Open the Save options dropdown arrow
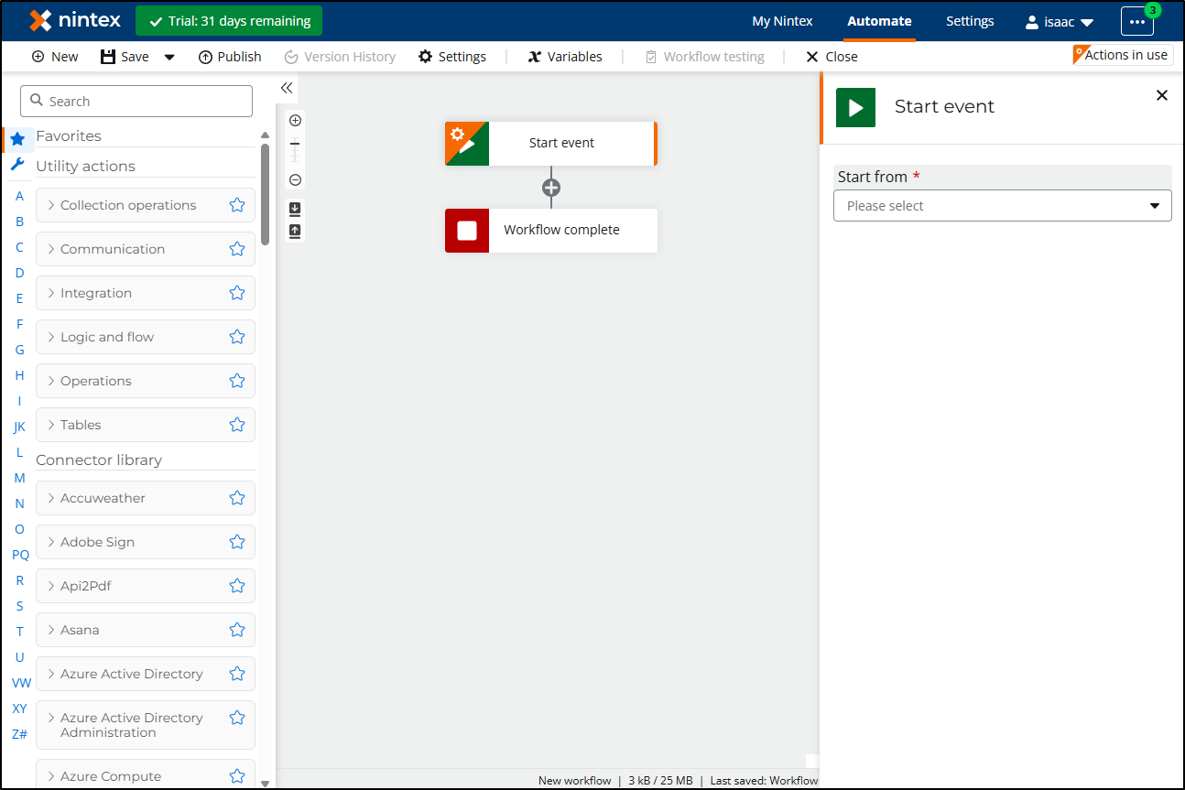This screenshot has width=1185, height=790. (x=169, y=57)
